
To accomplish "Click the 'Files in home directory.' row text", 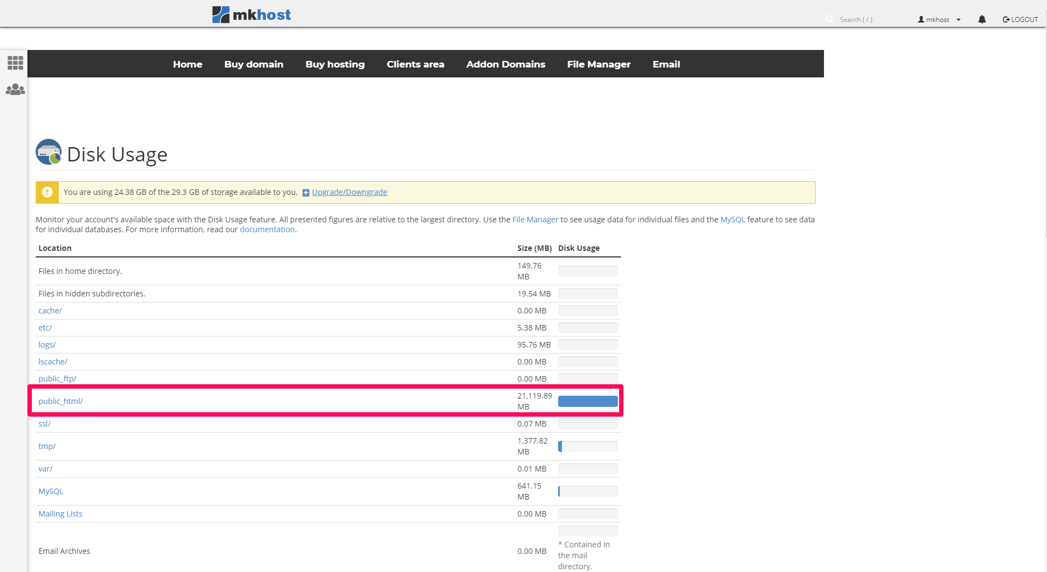I will [80, 271].
